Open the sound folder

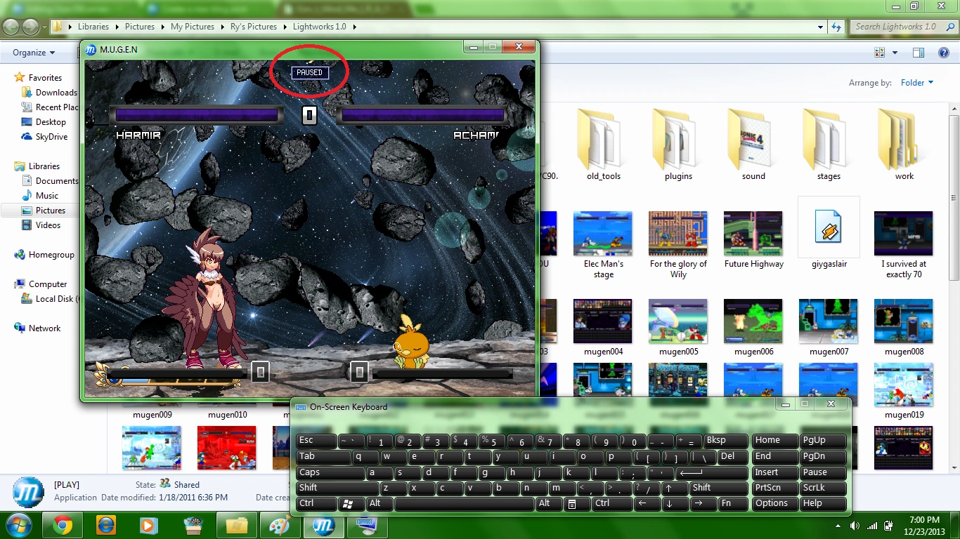pyautogui.click(x=753, y=144)
